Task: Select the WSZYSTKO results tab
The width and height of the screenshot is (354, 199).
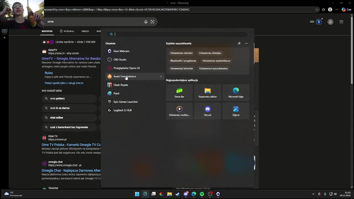Action: pyautogui.click(x=47, y=31)
